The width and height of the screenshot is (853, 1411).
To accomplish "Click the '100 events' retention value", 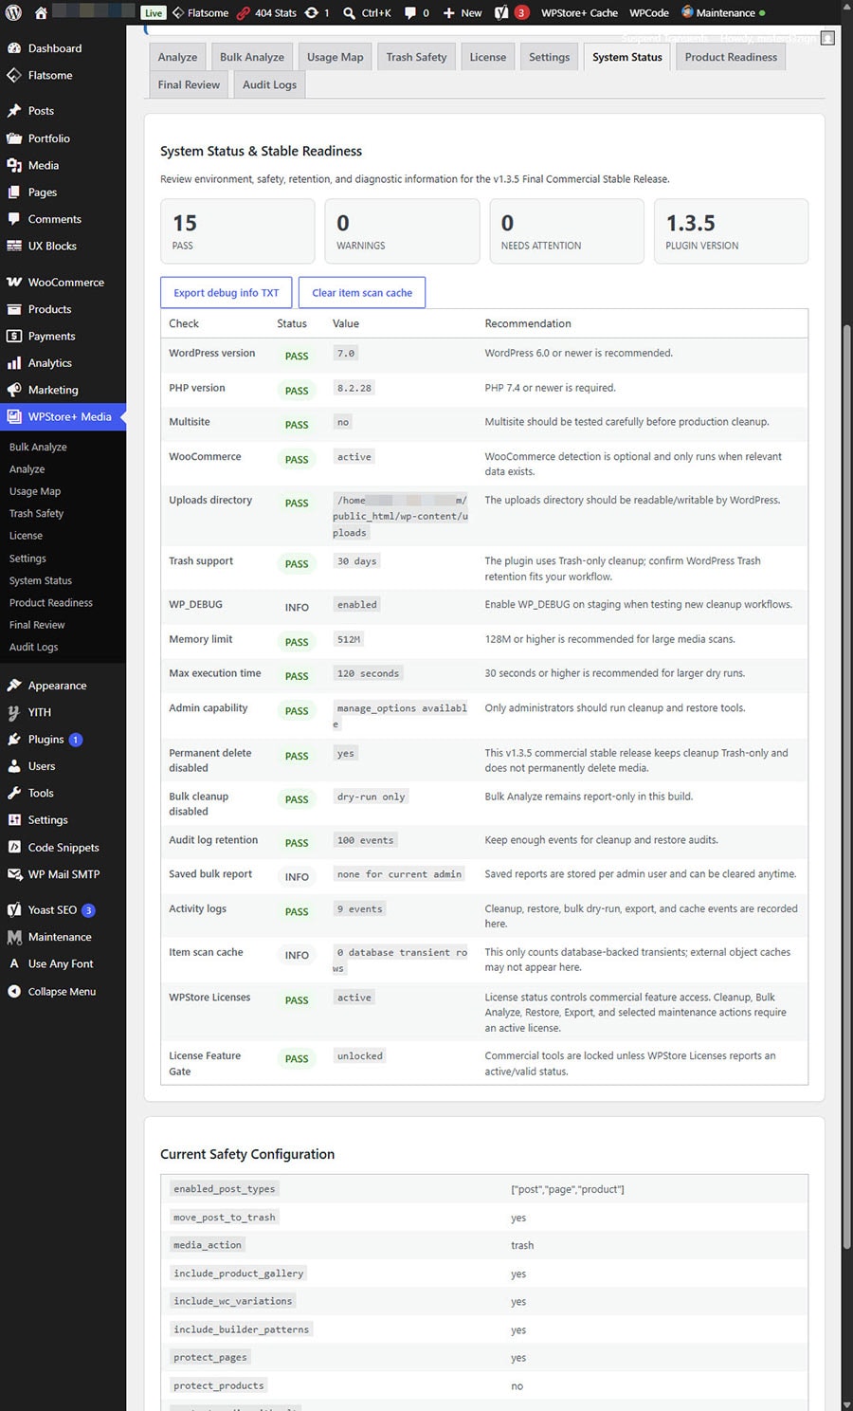I will [366, 840].
